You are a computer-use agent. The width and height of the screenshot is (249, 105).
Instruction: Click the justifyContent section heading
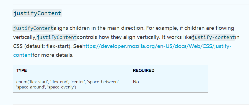coord(37,13)
